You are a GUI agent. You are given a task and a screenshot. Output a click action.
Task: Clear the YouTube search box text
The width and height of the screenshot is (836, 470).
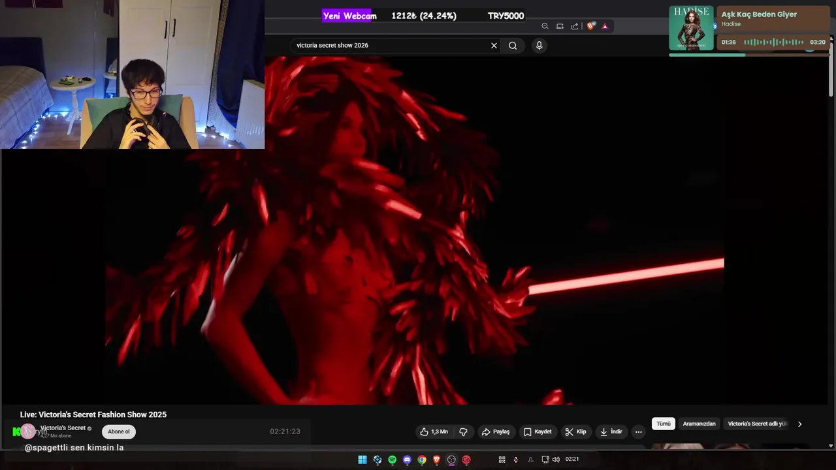point(494,46)
